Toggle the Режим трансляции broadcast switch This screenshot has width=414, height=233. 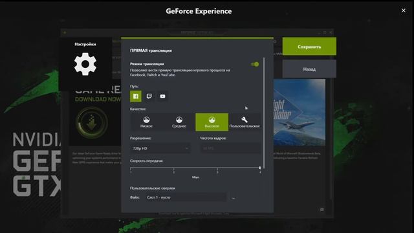[x=255, y=64]
